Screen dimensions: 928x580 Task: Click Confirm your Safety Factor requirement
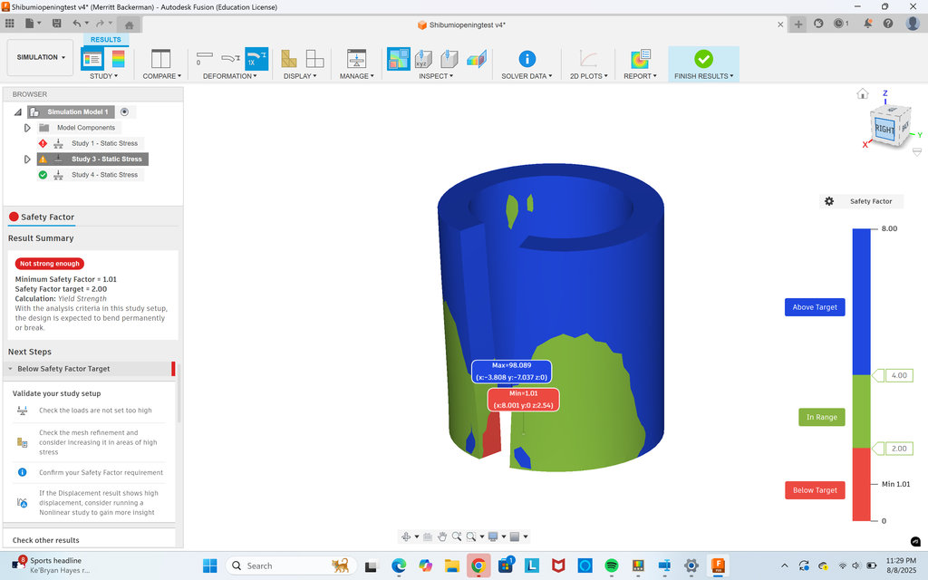[101, 472]
